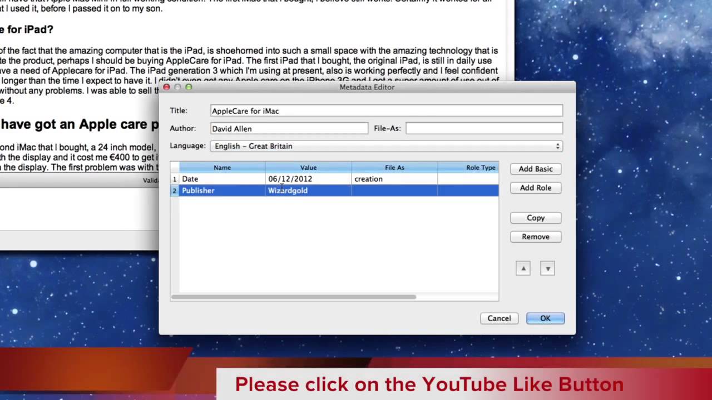Click the File As column header
Image resolution: width=712 pixels, height=400 pixels.
[394, 167]
